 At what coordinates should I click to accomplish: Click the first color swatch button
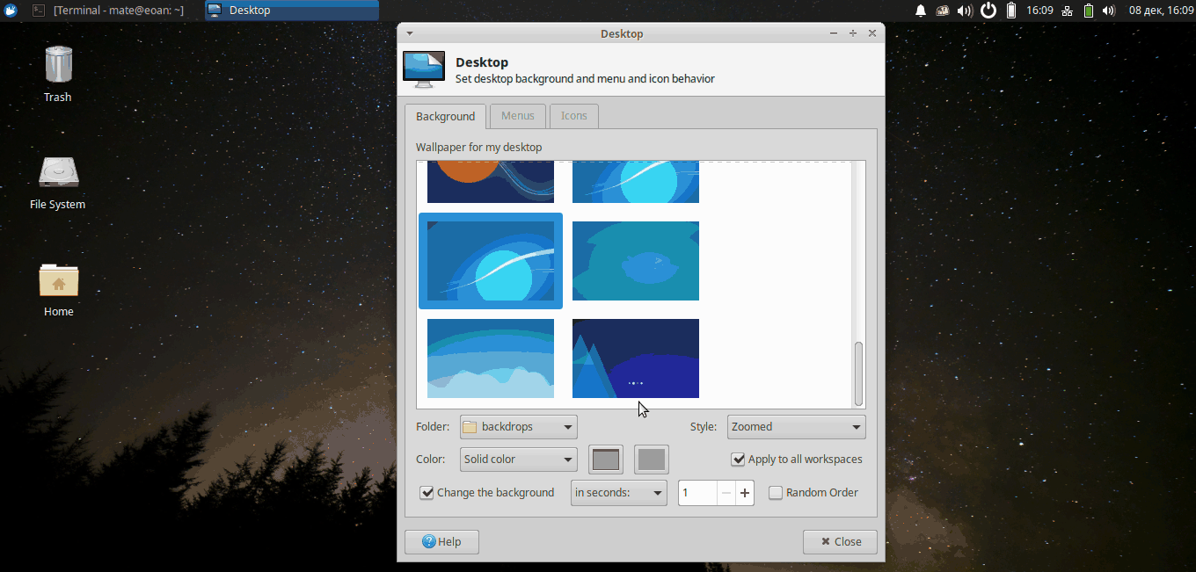[x=606, y=460]
